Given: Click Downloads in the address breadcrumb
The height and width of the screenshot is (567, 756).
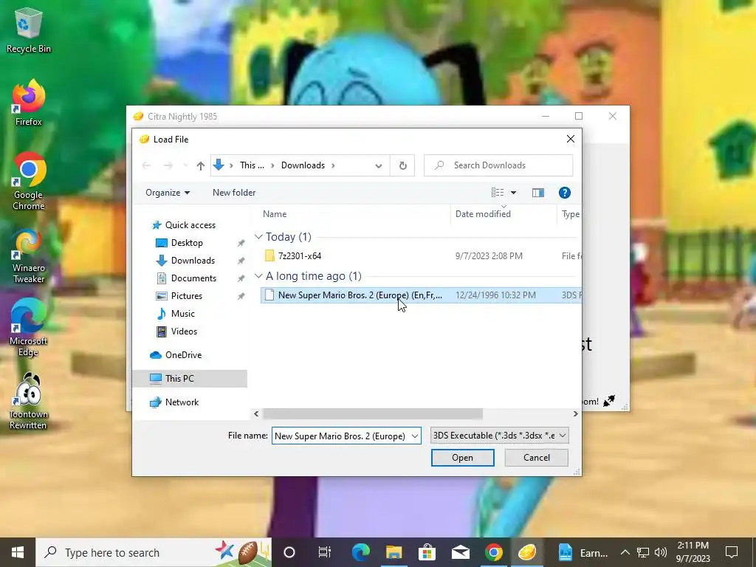Looking at the screenshot, I should (303, 165).
